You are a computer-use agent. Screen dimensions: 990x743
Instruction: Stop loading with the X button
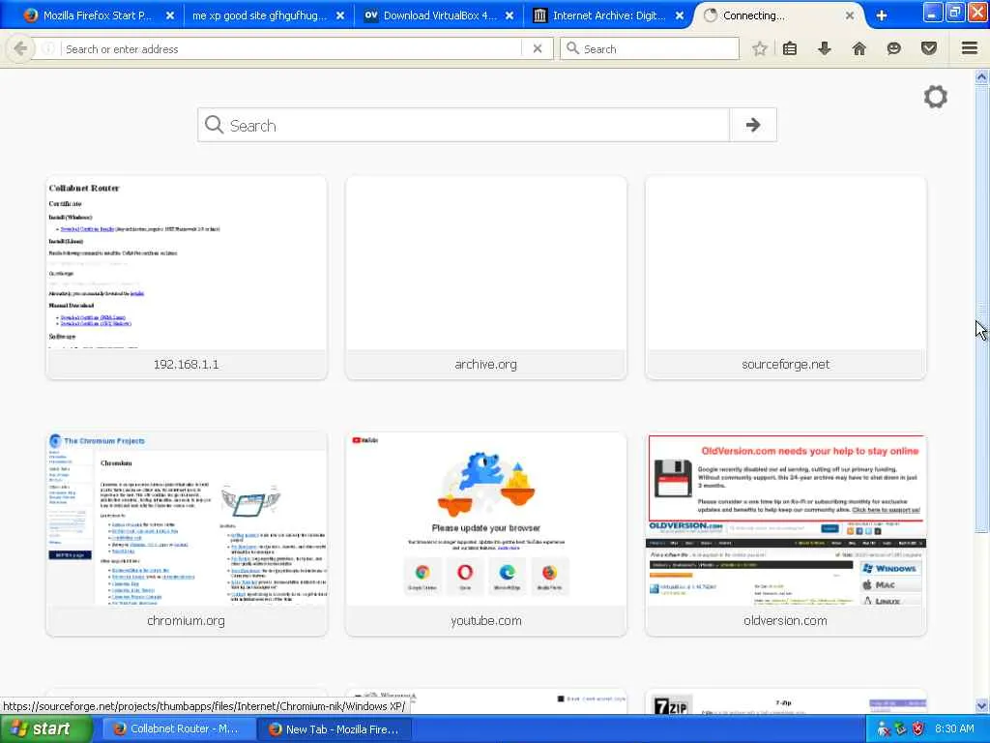tap(538, 48)
